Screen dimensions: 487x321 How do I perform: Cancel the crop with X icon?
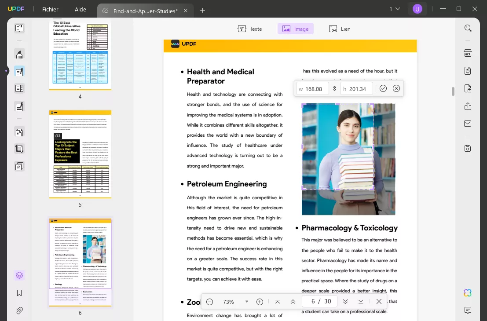pos(396,88)
